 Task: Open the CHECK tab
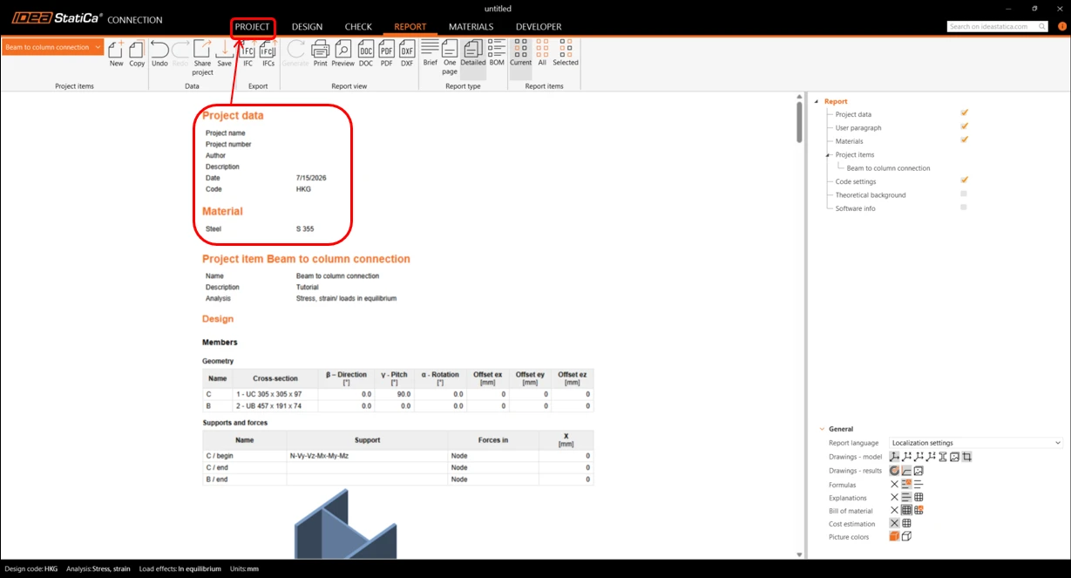pyautogui.click(x=358, y=27)
